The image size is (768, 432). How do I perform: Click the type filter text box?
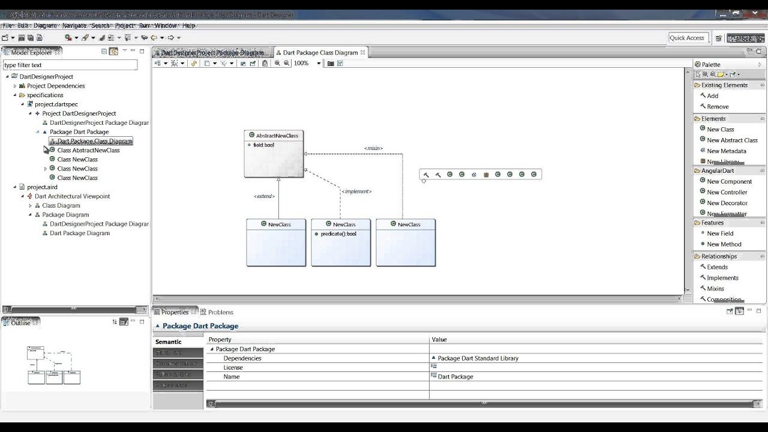click(70, 65)
